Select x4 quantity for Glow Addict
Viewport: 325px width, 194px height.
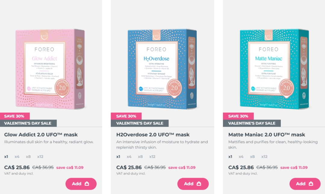click(17, 157)
